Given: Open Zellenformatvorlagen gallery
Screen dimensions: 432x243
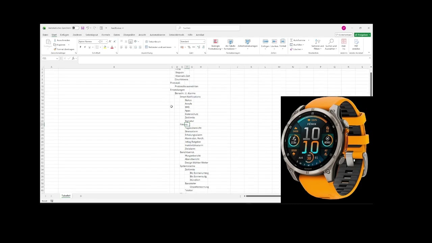Looking at the screenshot, I should pos(247,44).
